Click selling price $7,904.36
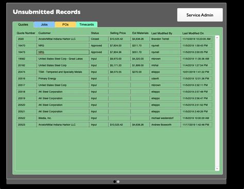 click(x=119, y=52)
